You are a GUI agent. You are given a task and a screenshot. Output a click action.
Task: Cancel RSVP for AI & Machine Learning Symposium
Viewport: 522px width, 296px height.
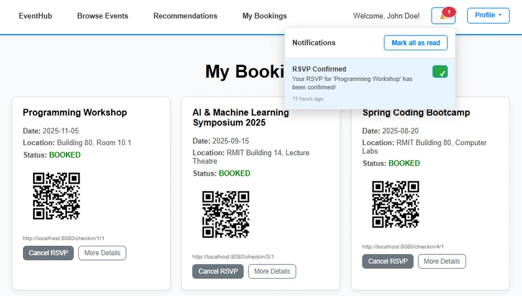coord(218,271)
